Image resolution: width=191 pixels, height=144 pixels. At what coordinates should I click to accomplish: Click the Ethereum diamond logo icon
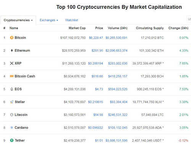click(x=12, y=51)
